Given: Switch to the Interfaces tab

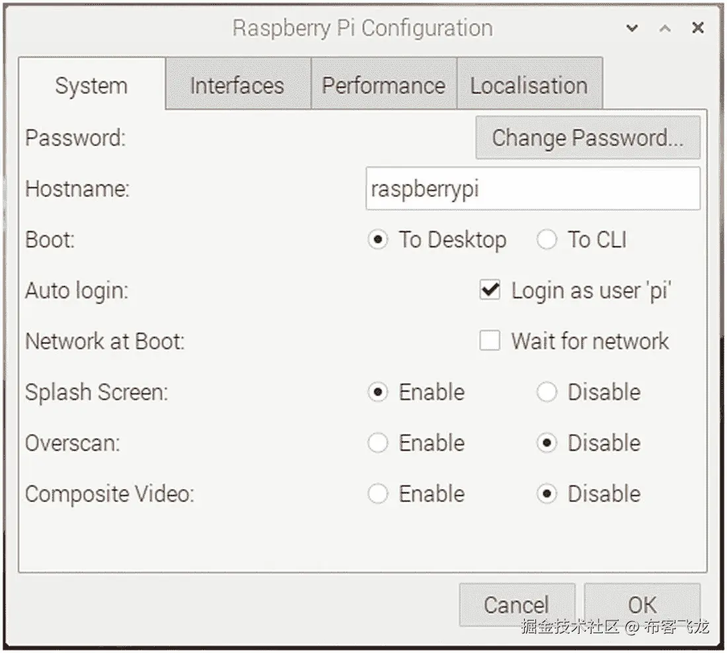Looking at the screenshot, I should tap(237, 85).
